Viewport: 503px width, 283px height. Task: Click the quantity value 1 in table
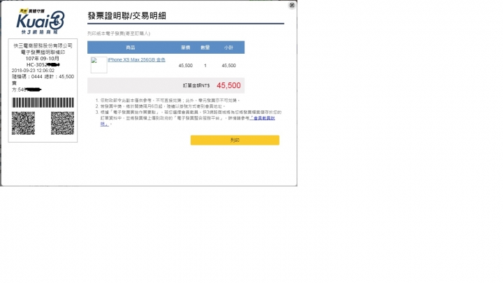pyautogui.click(x=205, y=66)
